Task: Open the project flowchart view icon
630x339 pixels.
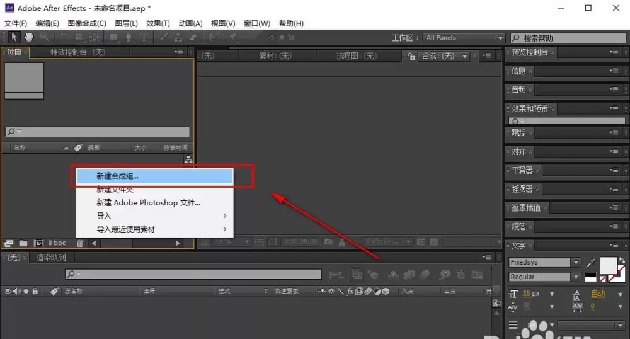Action: (188, 159)
